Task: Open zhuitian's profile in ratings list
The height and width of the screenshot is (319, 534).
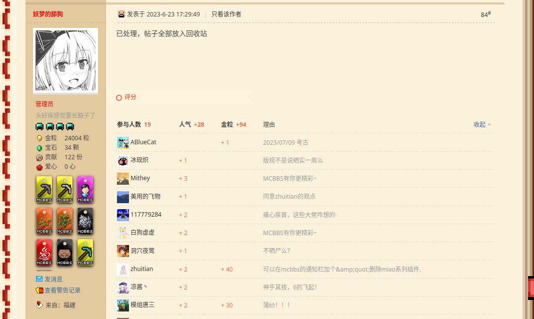Action: coord(141,269)
